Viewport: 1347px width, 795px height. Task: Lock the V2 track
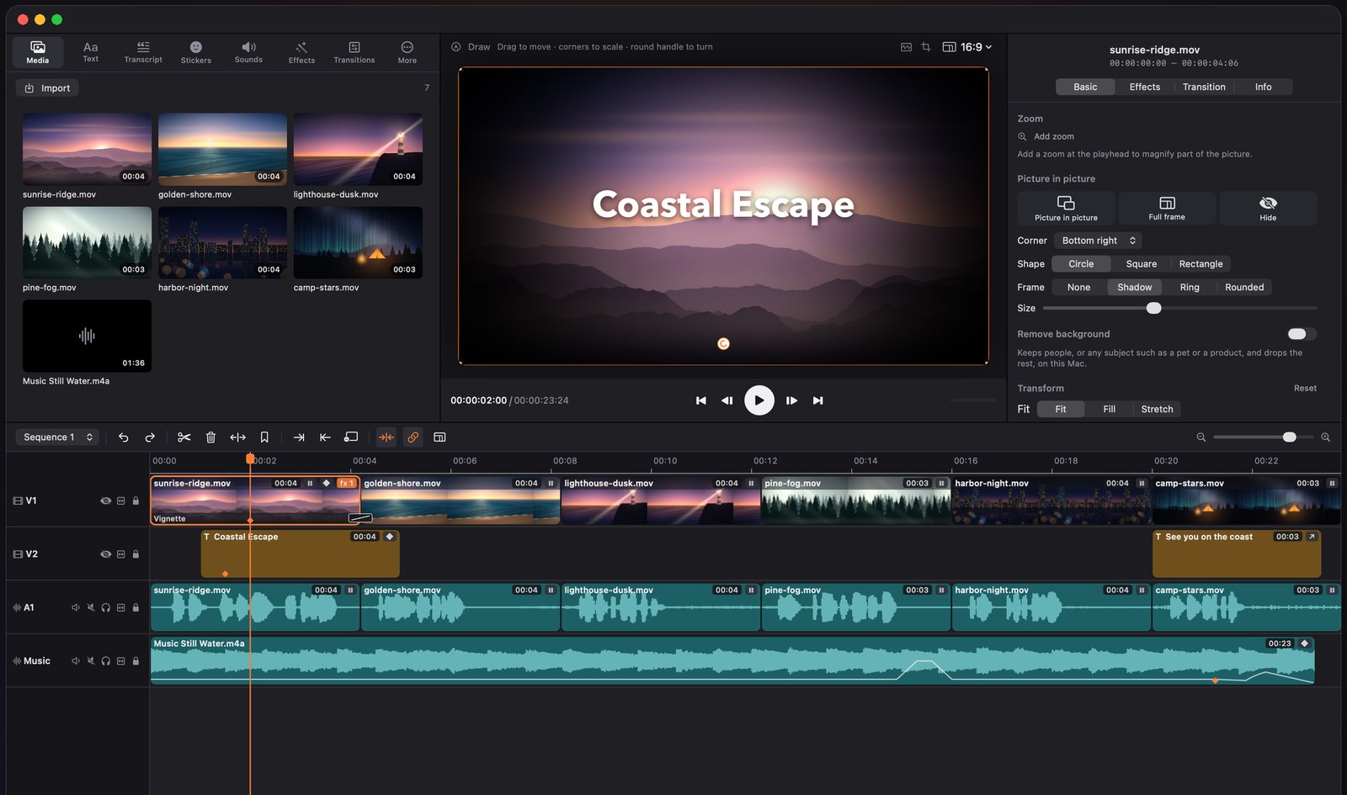(x=136, y=554)
